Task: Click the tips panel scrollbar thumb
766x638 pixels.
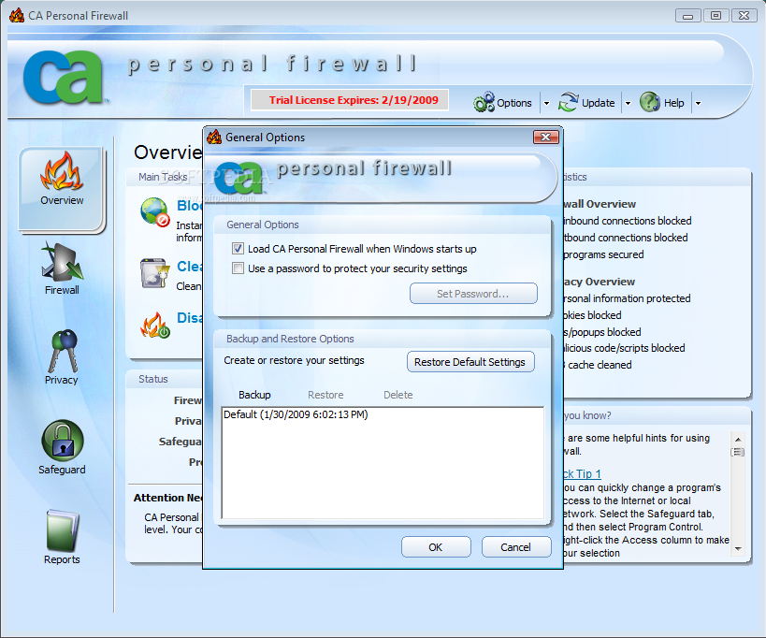Action: coord(738,453)
